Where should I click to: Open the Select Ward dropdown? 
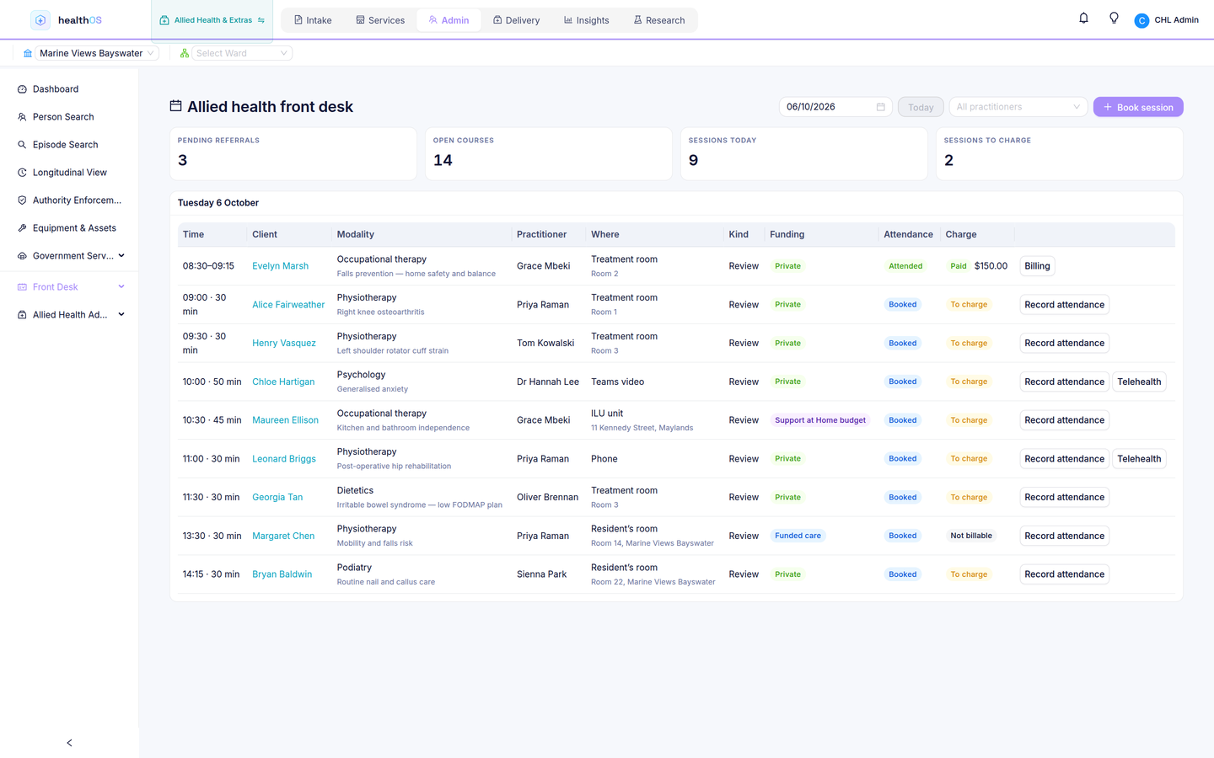point(241,53)
